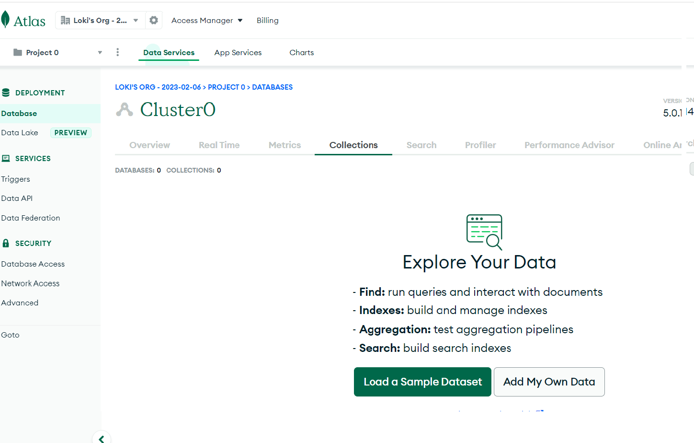Open the Online Archive tab
The image size is (694, 443).
click(662, 145)
